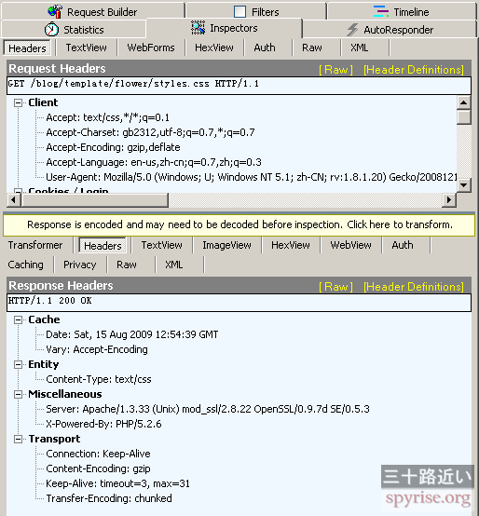Screen dimensions: 479x516
Task: Collapse the Cookies / Login group
Action: coord(18,191)
